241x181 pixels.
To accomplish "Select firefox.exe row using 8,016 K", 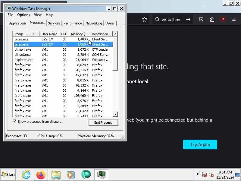I will tap(63, 80).
